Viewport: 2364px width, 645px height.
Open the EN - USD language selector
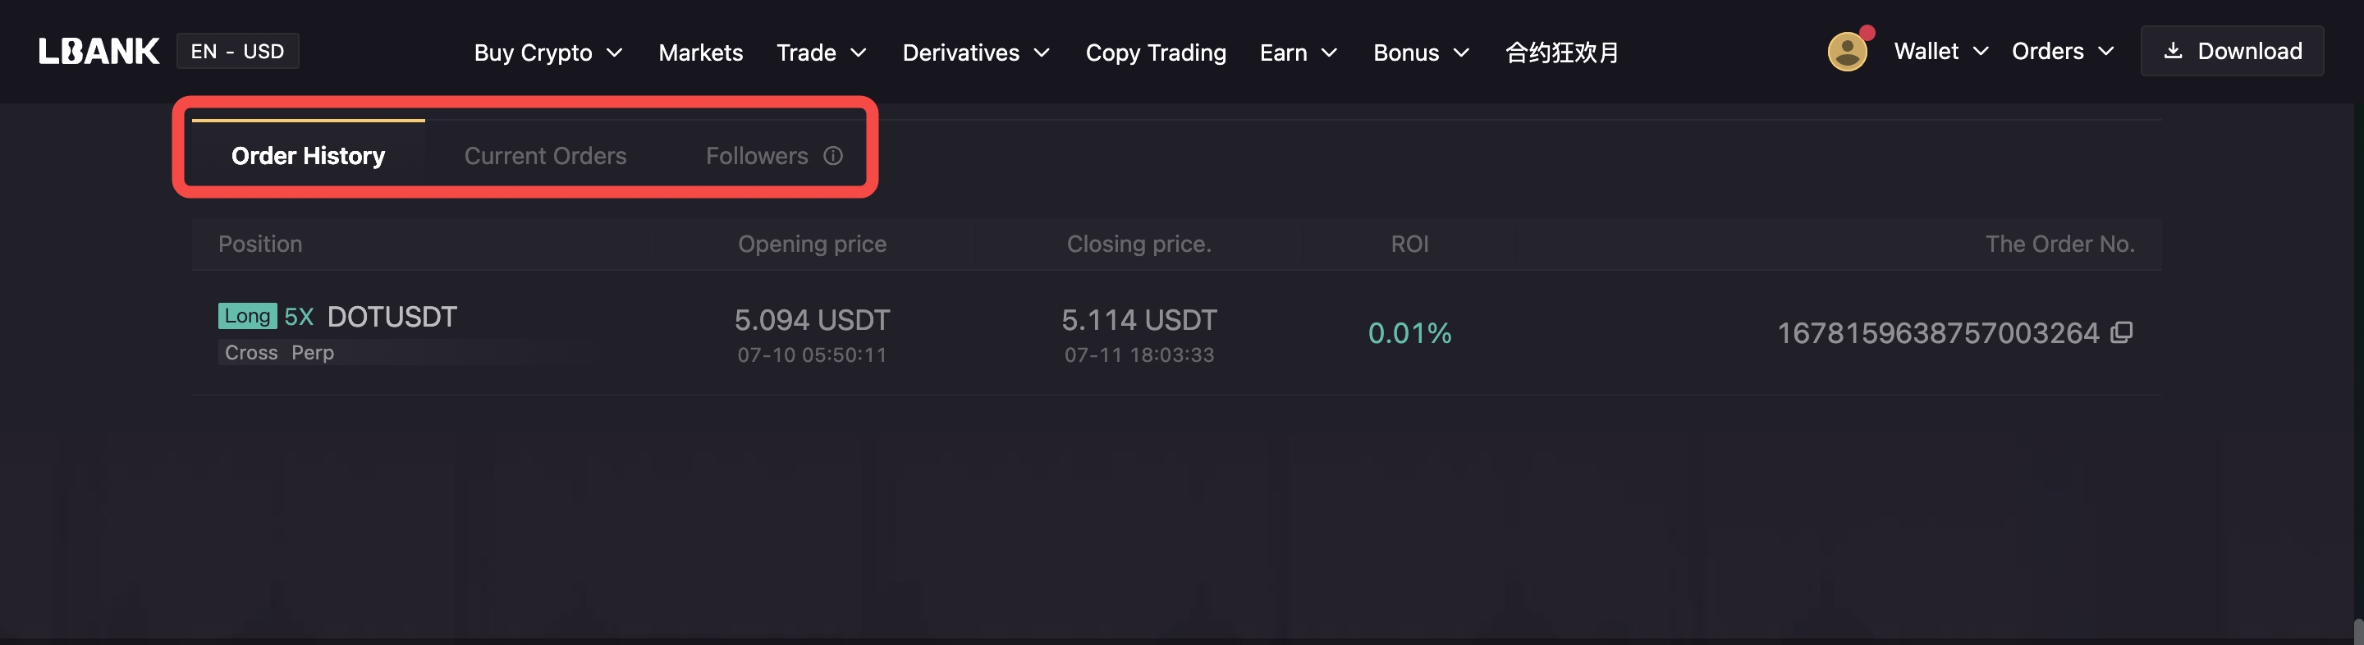[x=238, y=52]
